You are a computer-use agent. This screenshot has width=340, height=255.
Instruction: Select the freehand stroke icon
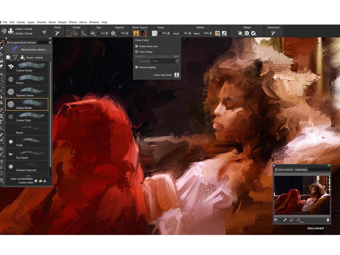pos(69,33)
